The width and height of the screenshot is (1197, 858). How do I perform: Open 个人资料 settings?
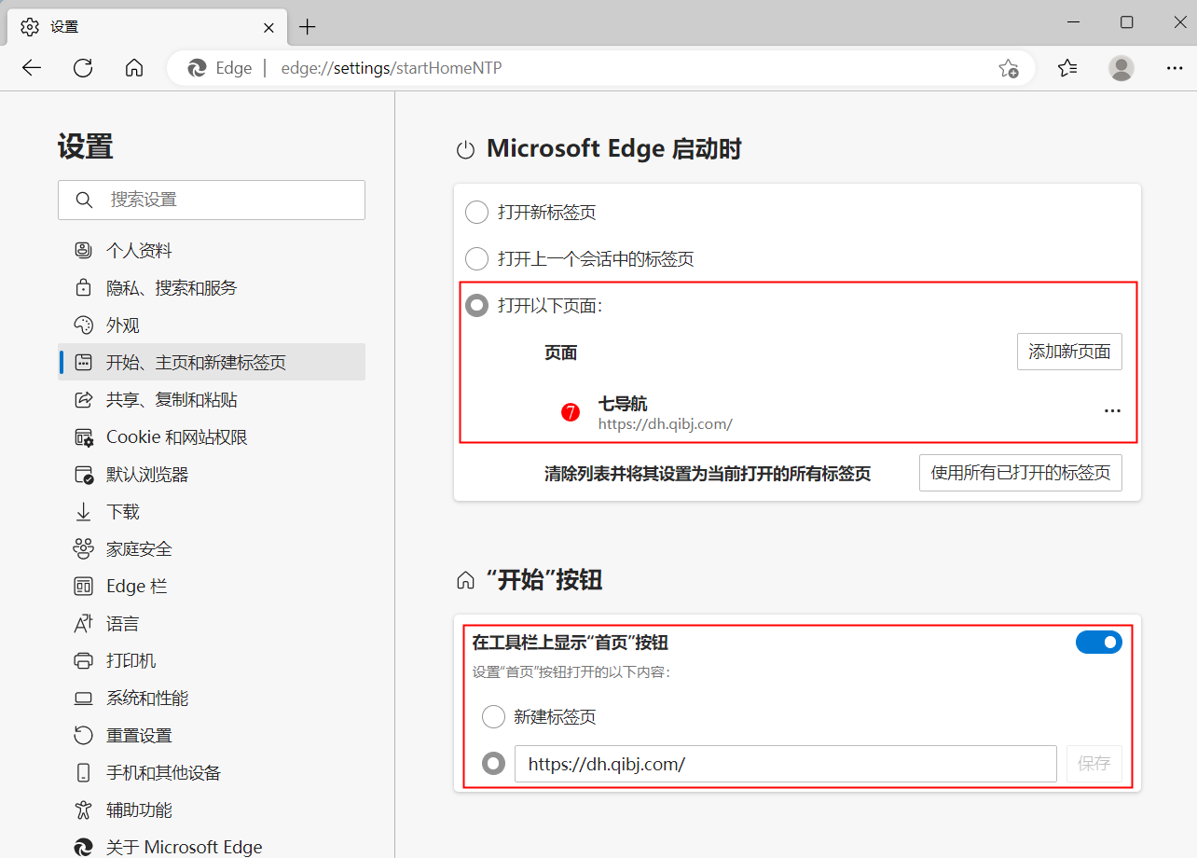[212, 251]
